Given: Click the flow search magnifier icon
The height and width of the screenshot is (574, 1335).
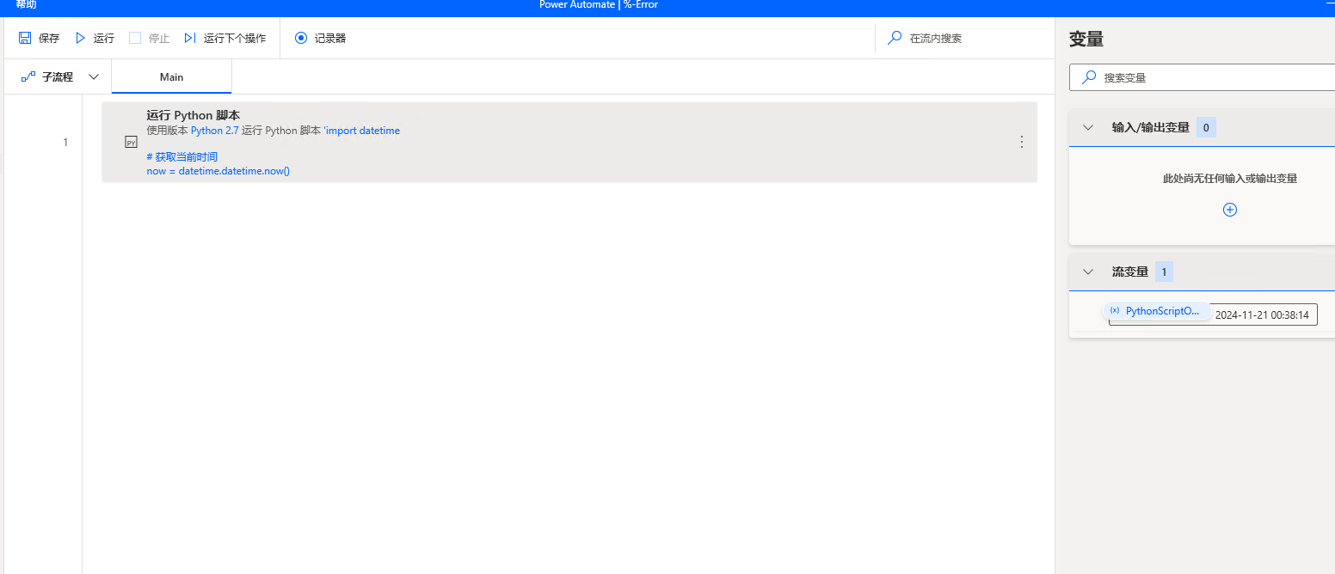Looking at the screenshot, I should click(895, 38).
